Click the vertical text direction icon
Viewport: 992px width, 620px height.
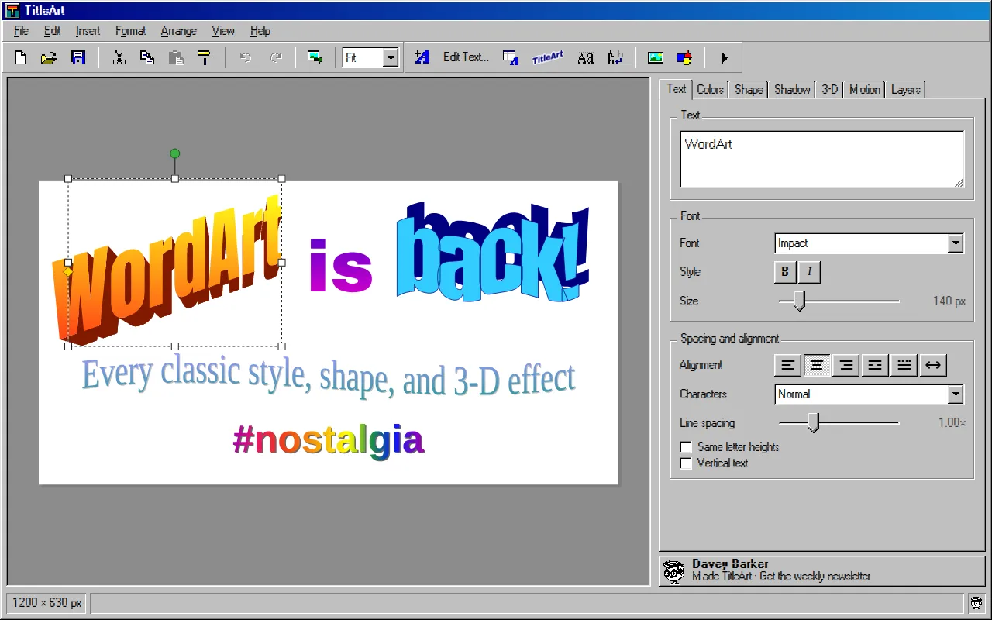(615, 57)
